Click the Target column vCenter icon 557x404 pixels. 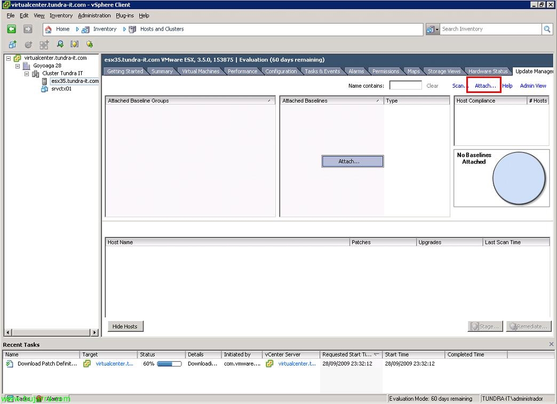tap(86, 364)
